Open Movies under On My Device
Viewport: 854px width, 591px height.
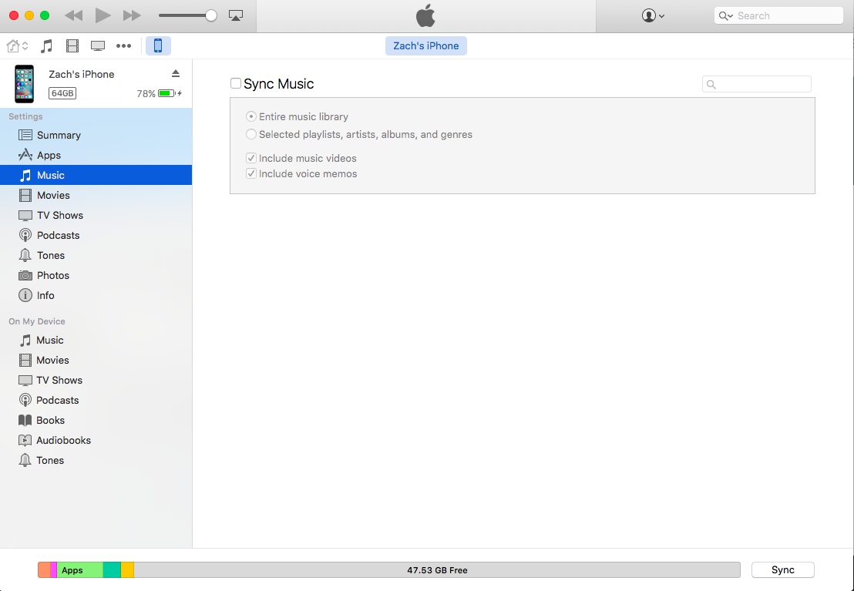pyautogui.click(x=96, y=360)
